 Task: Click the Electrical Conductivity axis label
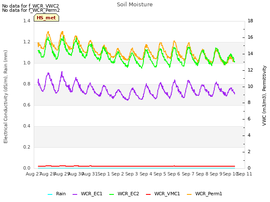point(5,97)
